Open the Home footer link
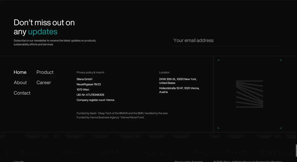Image resolution: width=297 pixels, height=162 pixels. tap(20, 72)
